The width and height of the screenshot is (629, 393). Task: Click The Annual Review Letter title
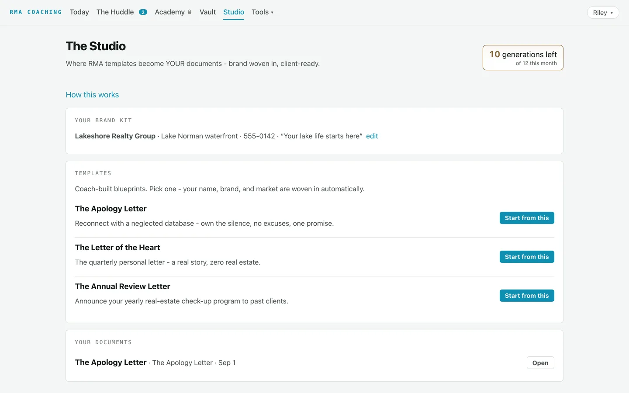coord(123,286)
